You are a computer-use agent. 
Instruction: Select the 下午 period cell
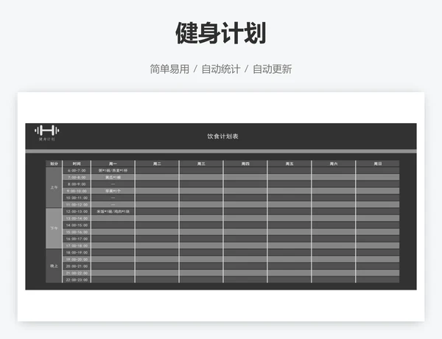tap(54, 228)
